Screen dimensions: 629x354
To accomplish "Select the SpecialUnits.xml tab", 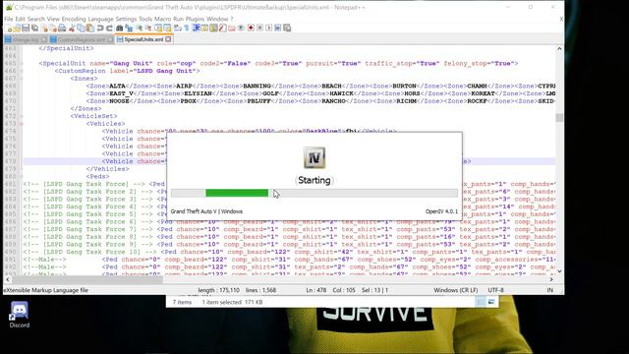I will [x=143, y=39].
